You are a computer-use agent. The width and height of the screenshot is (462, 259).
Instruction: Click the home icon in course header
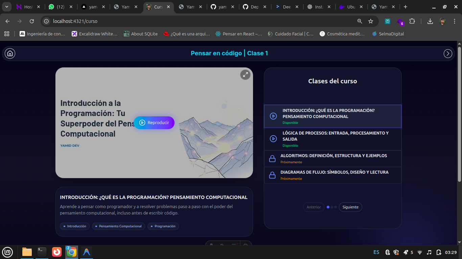[x=10, y=53]
